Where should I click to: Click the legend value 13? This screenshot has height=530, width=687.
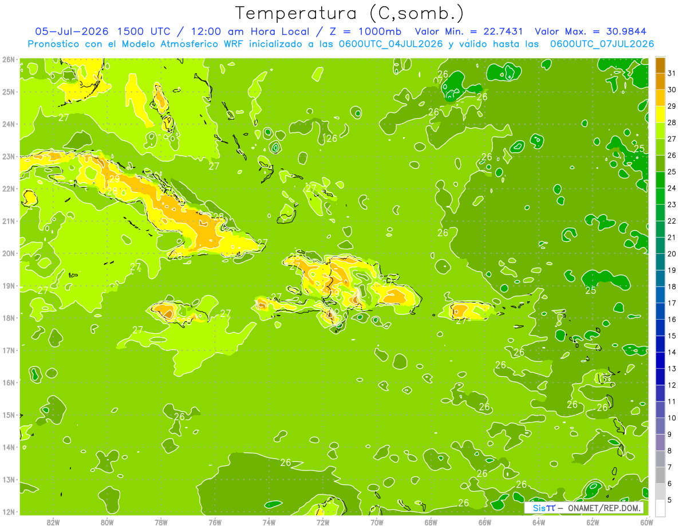(672, 369)
